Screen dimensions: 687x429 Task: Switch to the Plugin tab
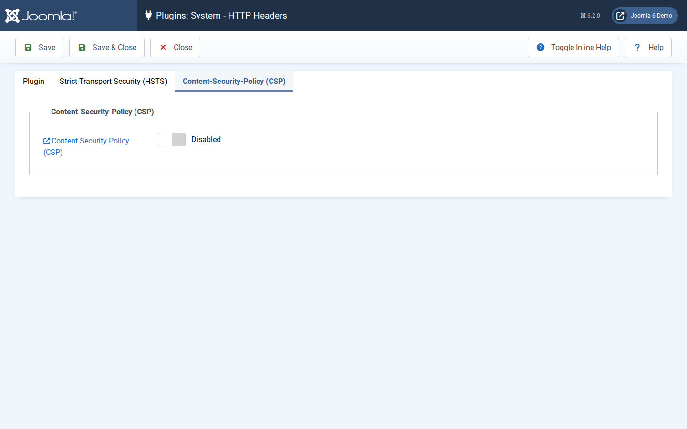coord(33,82)
